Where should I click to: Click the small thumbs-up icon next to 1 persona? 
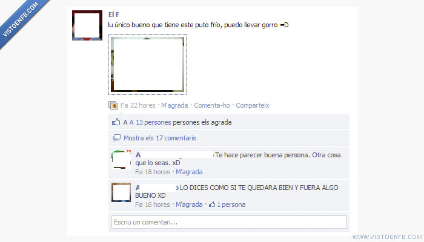pyautogui.click(x=212, y=204)
